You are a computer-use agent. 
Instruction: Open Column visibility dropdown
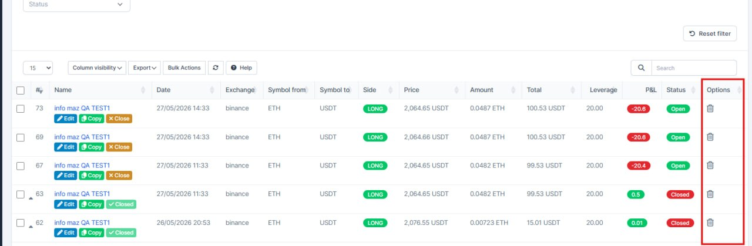tap(97, 68)
